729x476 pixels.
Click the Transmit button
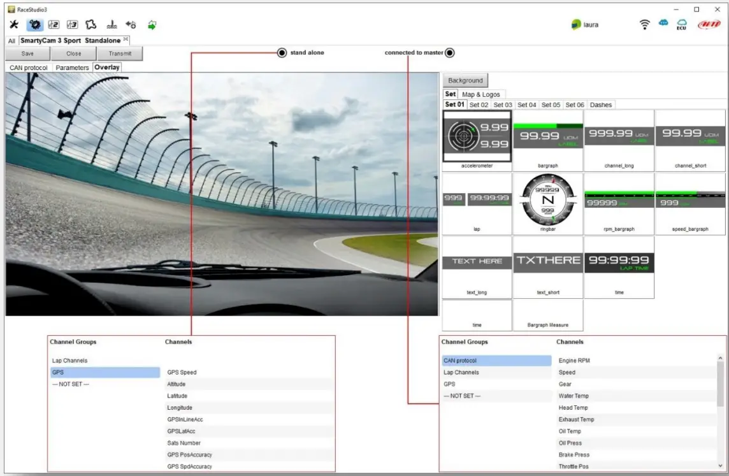[x=120, y=54]
